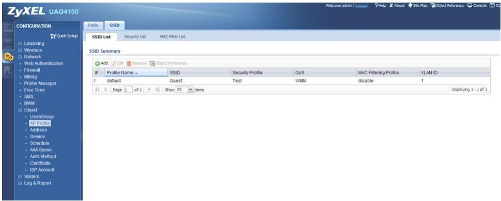Open AAA Server under Object

point(41,150)
